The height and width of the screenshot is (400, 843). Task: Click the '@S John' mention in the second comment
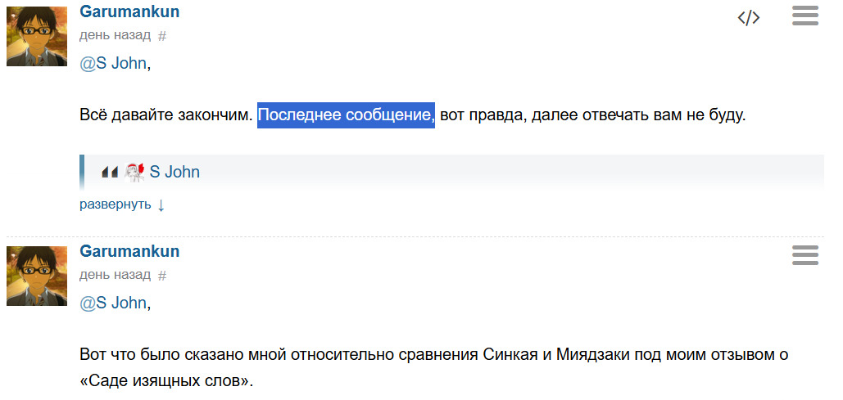point(113,303)
